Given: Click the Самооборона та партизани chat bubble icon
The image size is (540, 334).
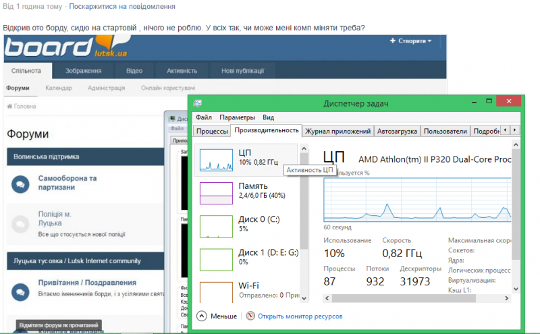Looking at the screenshot, I should click(x=20, y=183).
